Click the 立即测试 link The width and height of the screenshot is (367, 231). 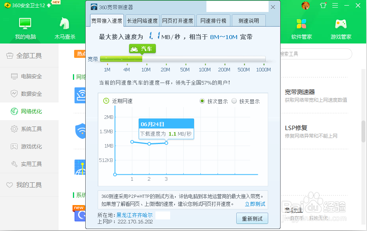(255, 204)
